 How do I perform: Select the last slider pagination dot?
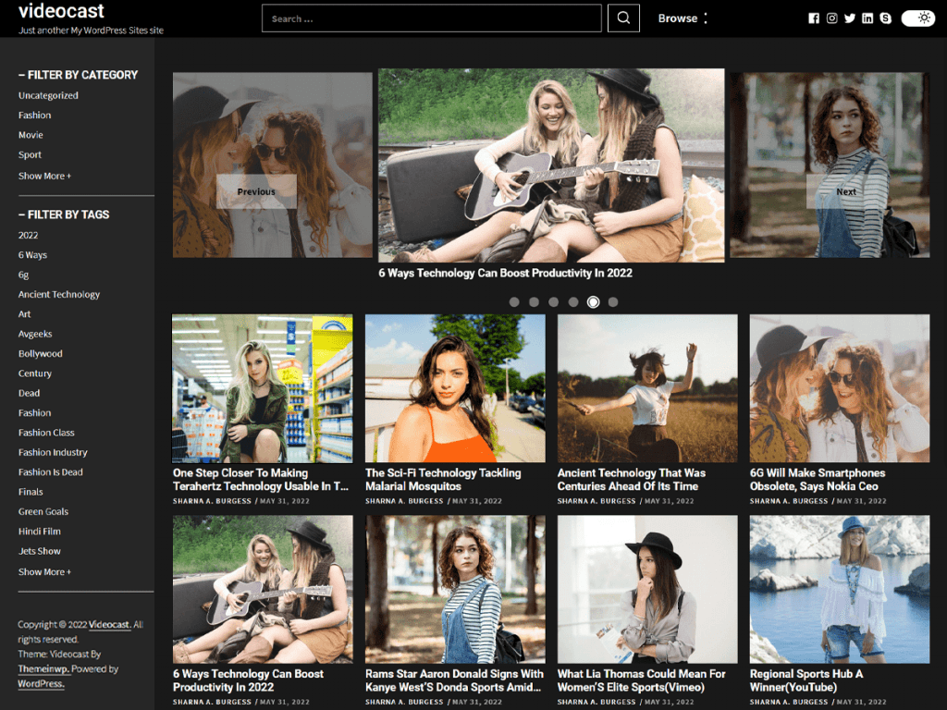(x=613, y=302)
